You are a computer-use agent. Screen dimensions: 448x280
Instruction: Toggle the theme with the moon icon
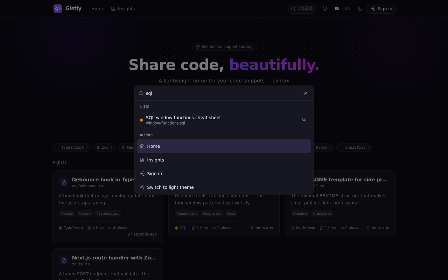point(359,9)
